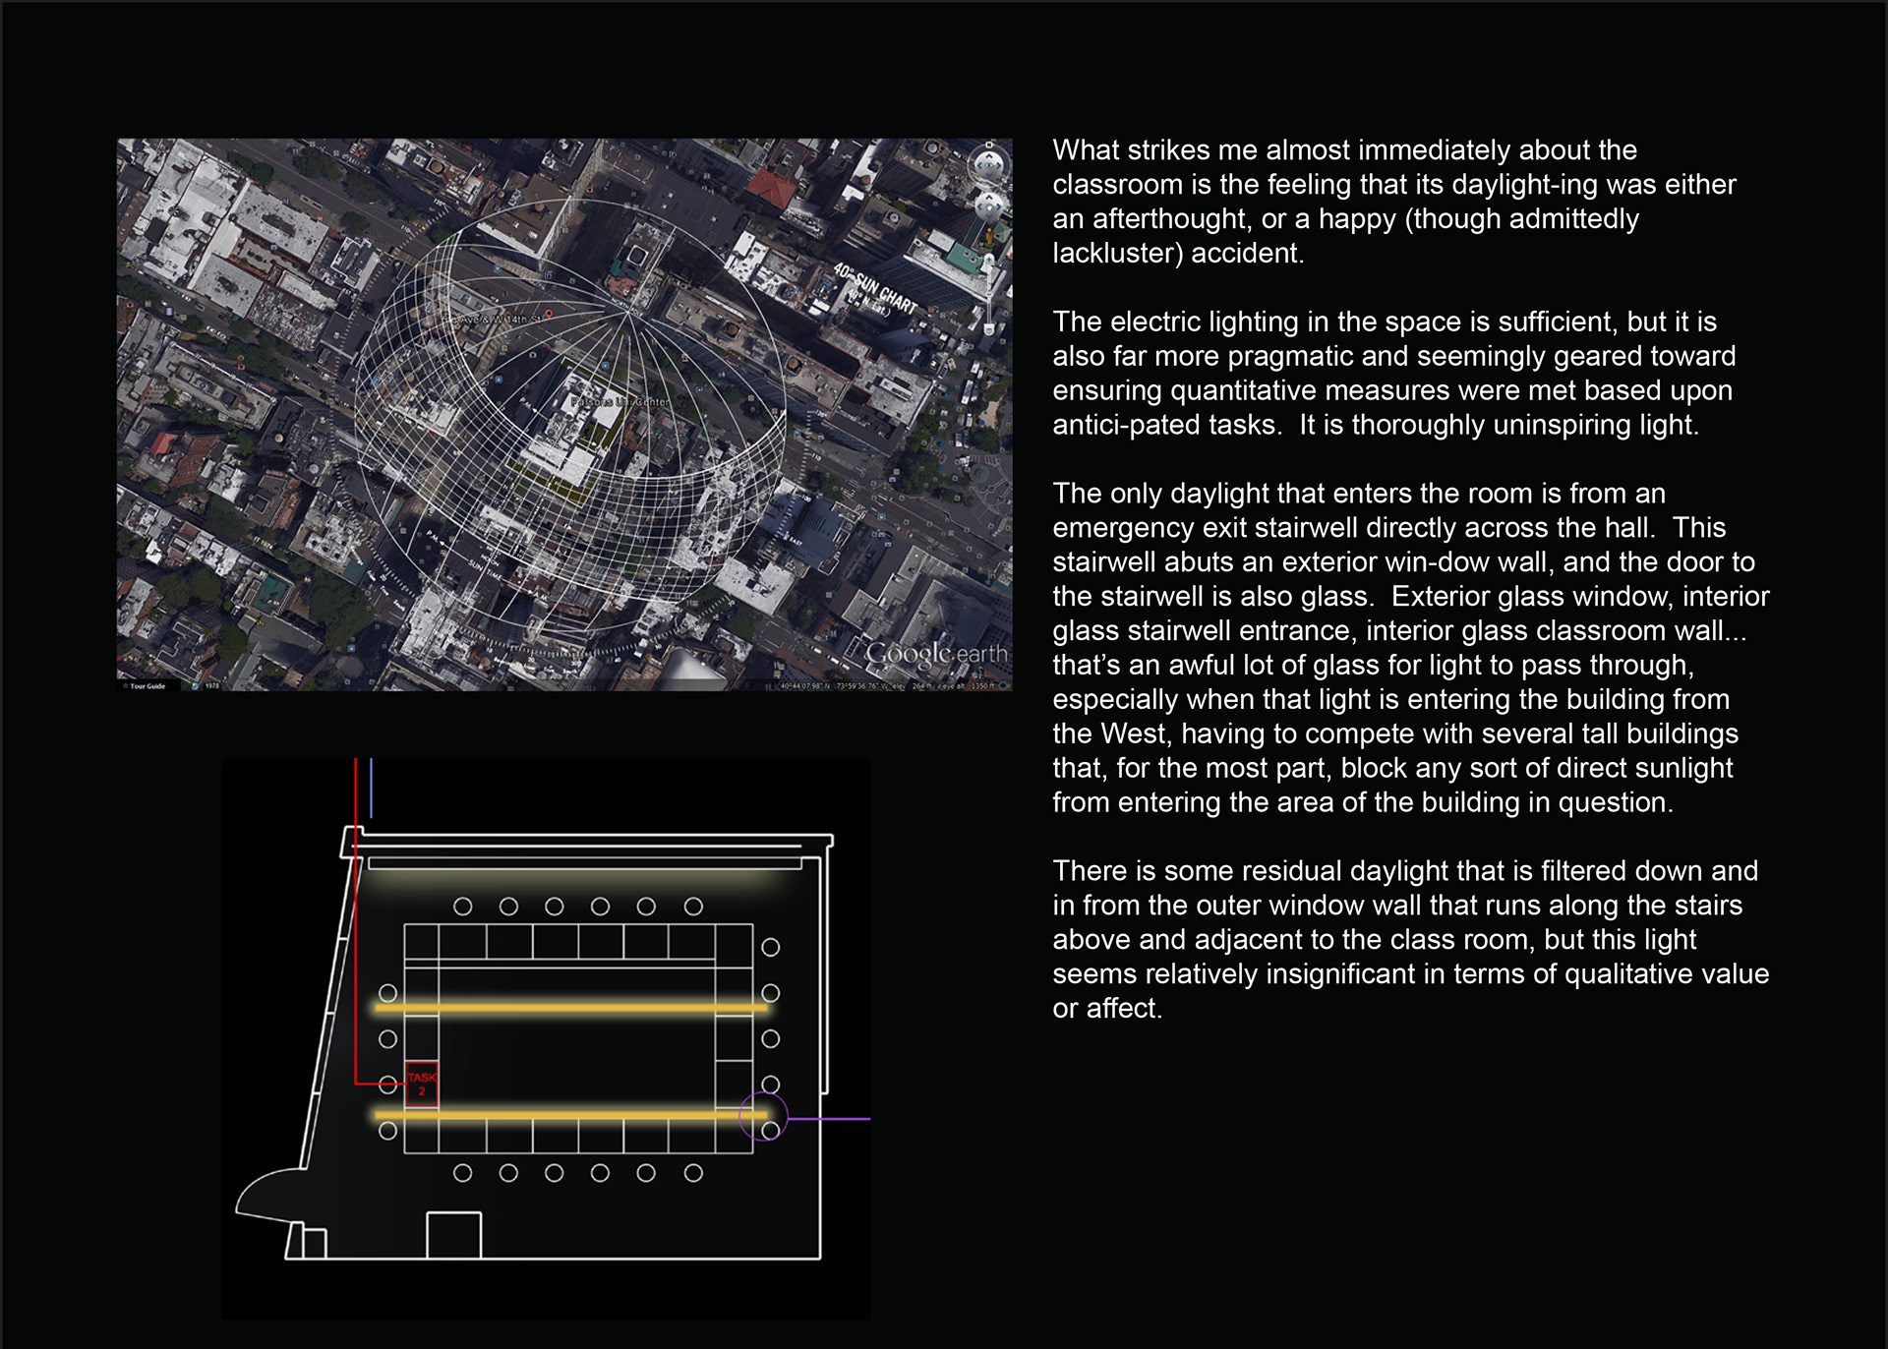
Task: Click the zoom out minus button
Action: tap(989, 329)
